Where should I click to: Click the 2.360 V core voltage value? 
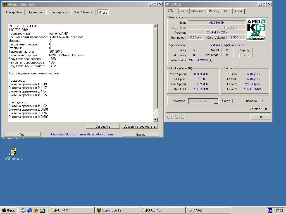click(x=236, y=37)
